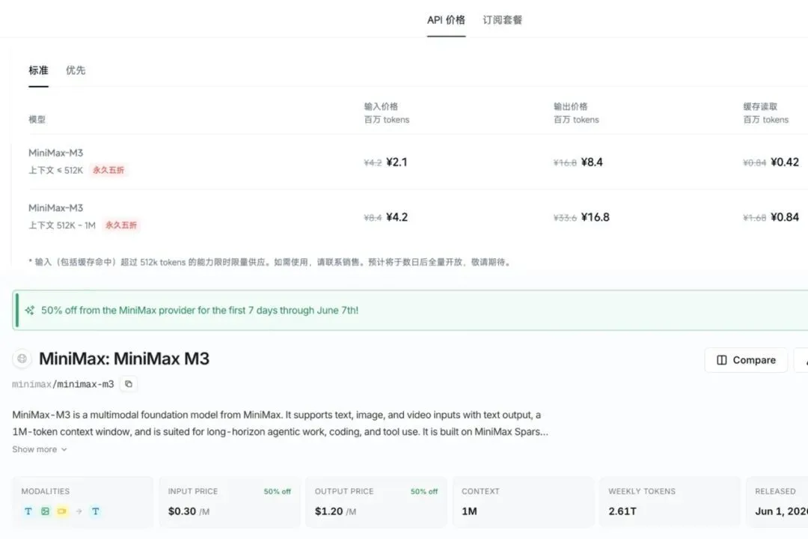This screenshot has width=808, height=539.
Task: Click the WEEKLY TOKENS card label
Action: [x=642, y=492]
